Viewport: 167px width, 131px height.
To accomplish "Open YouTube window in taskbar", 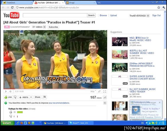I will pyautogui.click(x=55, y=123).
